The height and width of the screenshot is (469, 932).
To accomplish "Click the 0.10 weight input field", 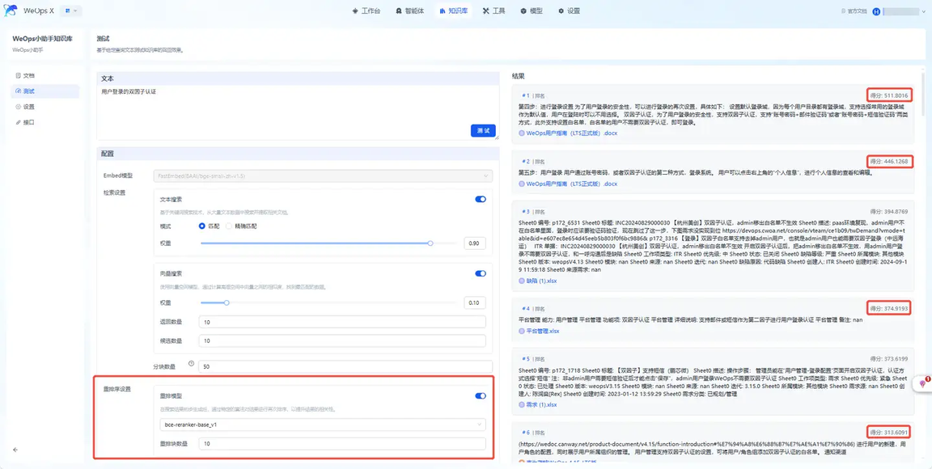I will click(474, 302).
